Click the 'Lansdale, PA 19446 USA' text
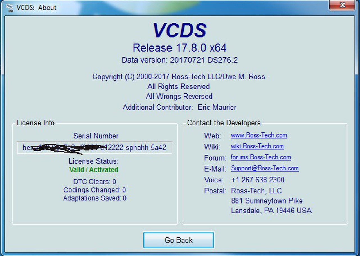This screenshot has width=360, height=256. pos(271,211)
